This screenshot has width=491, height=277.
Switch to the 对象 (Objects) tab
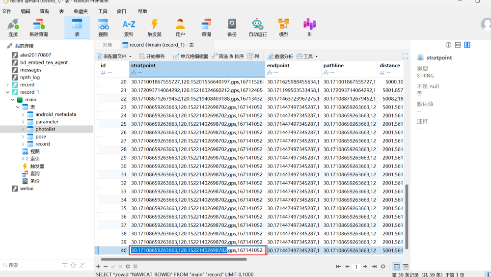coord(108,45)
